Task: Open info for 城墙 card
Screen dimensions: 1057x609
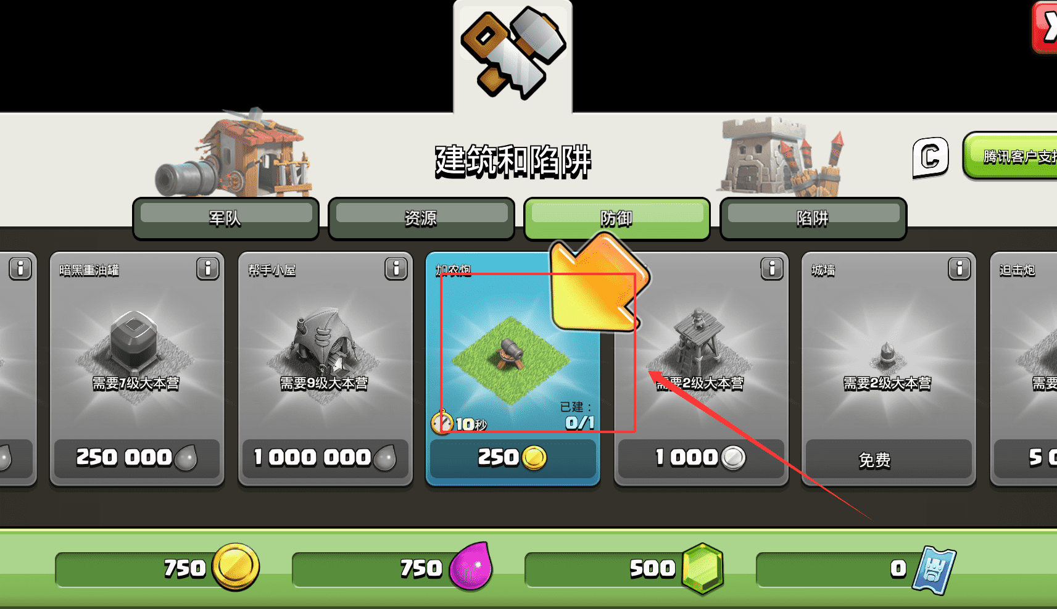Action: (x=960, y=269)
